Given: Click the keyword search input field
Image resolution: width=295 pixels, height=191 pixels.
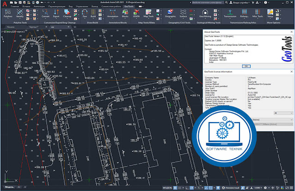Looking at the screenshot, I should point(208,2).
